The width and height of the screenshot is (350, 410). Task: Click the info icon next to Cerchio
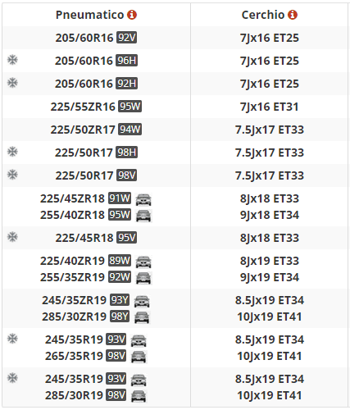point(293,15)
